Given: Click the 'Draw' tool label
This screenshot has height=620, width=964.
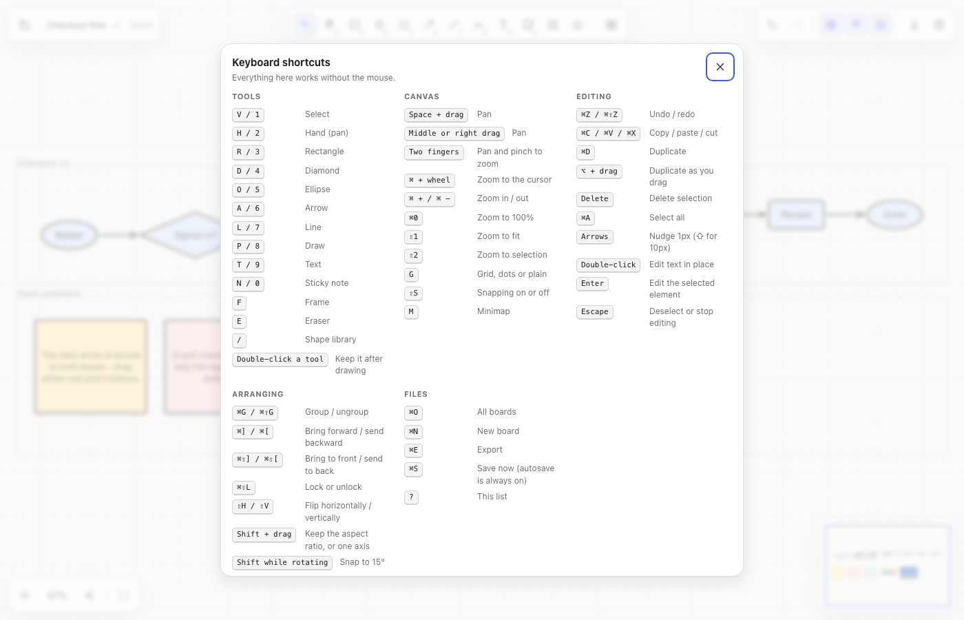Looking at the screenshot, I should coord(315,246).
